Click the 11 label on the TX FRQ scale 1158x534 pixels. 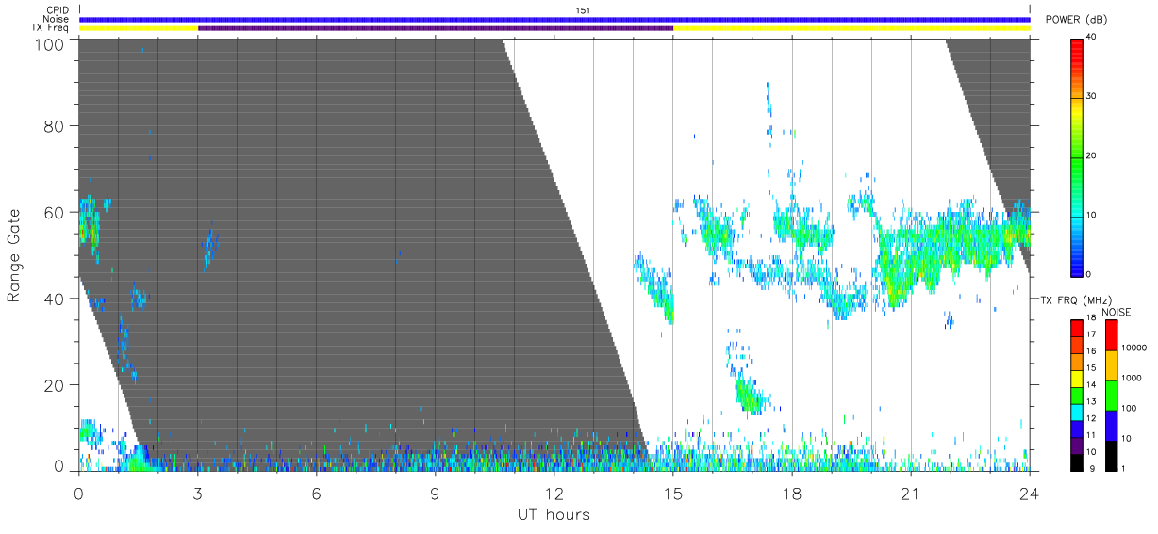tap(1092, 435)
